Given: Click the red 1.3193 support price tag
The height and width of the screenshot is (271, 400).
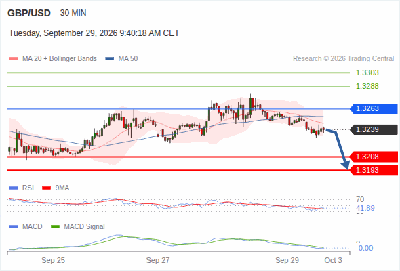Looking at the screenshot, I should [x=374, y=170].
